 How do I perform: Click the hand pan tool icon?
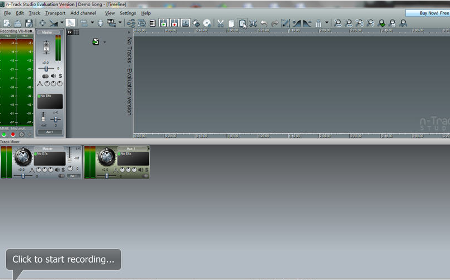(196, 24)
